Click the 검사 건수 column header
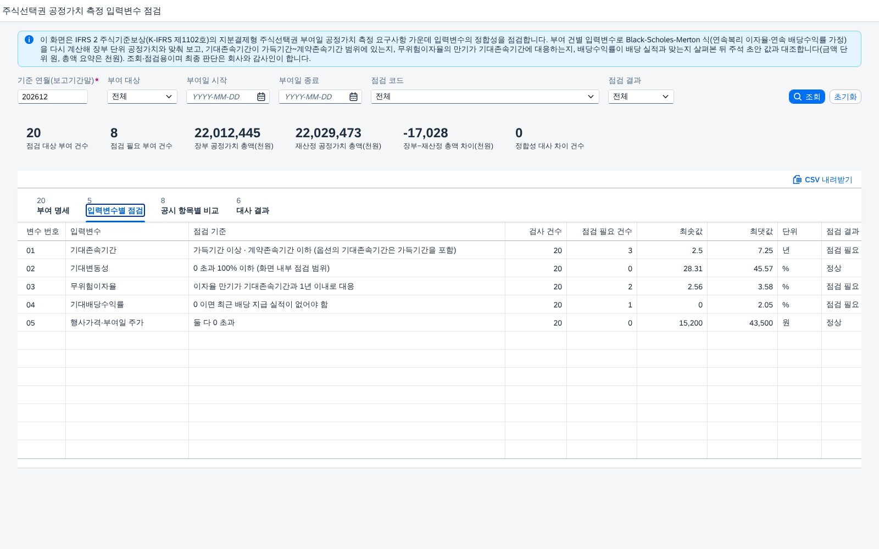The image size is (879, 549). (x=536, y=232)
